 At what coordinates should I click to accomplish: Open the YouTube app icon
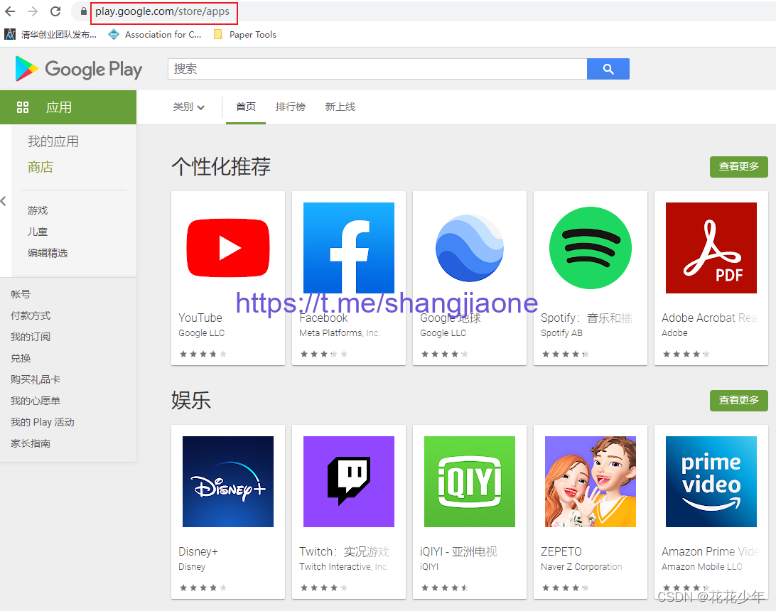point(228,248)
